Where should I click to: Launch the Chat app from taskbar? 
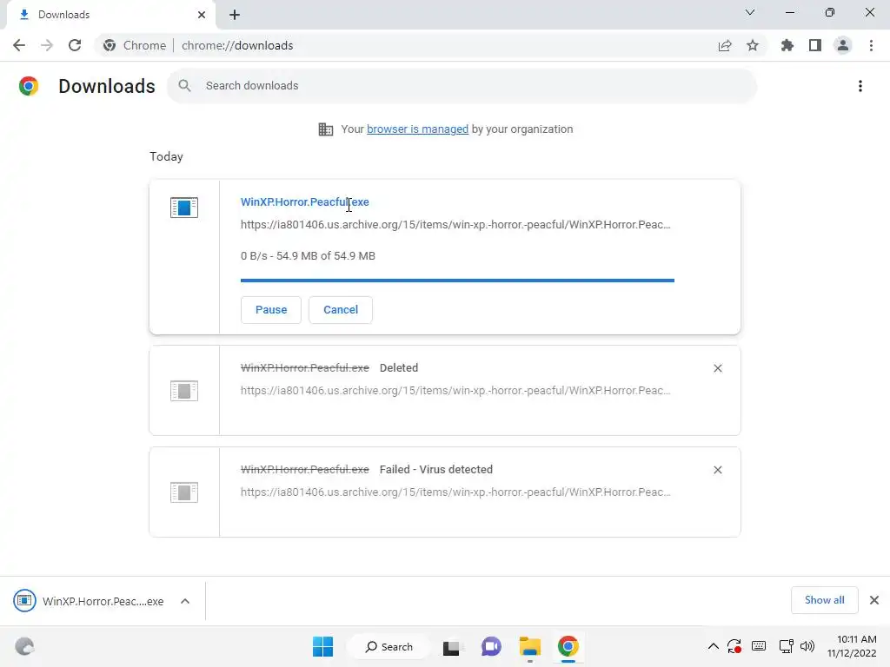[491, 646]
